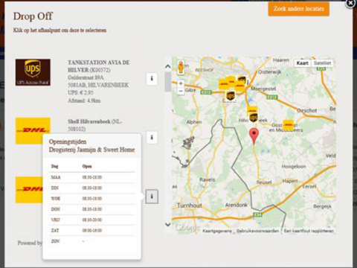Screen dimensions: 357x268
Task: Click the highlighted info icon beside the opening hours popup
Action: coord(152,197)
